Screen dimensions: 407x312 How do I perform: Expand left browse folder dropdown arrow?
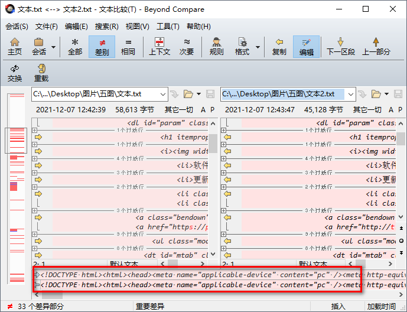(x=199, y=94)
